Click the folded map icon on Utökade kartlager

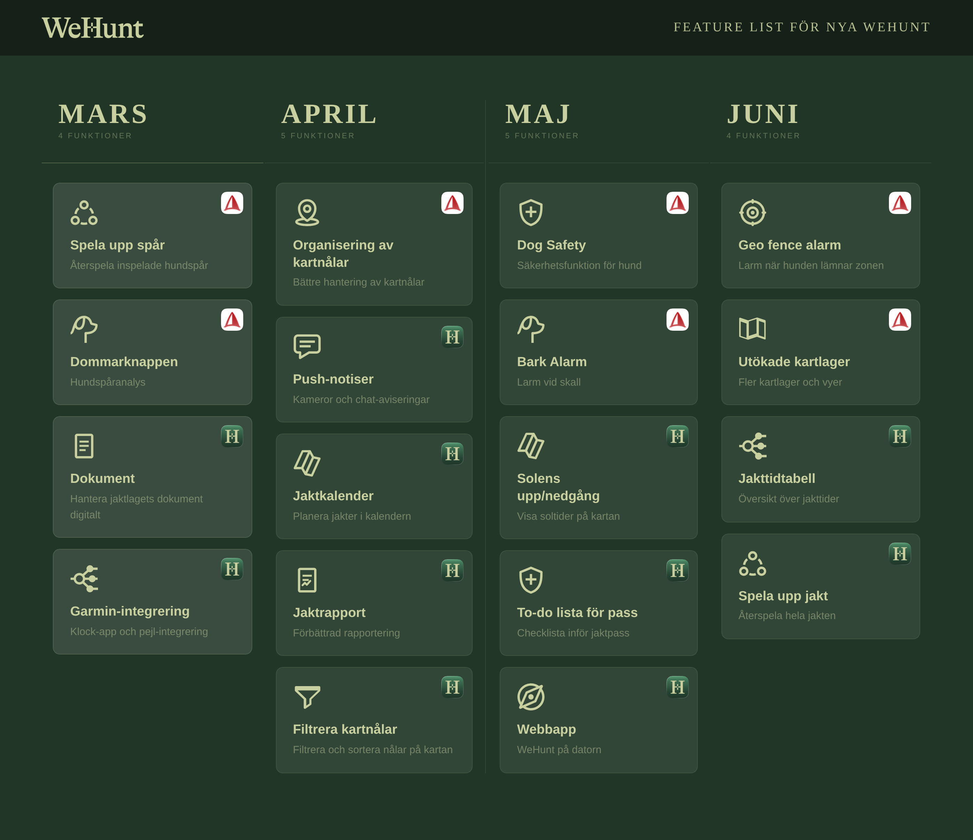[752, 329]
